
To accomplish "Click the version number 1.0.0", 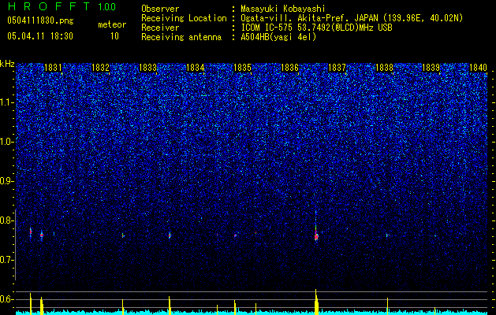I will (x=107, y=7).
